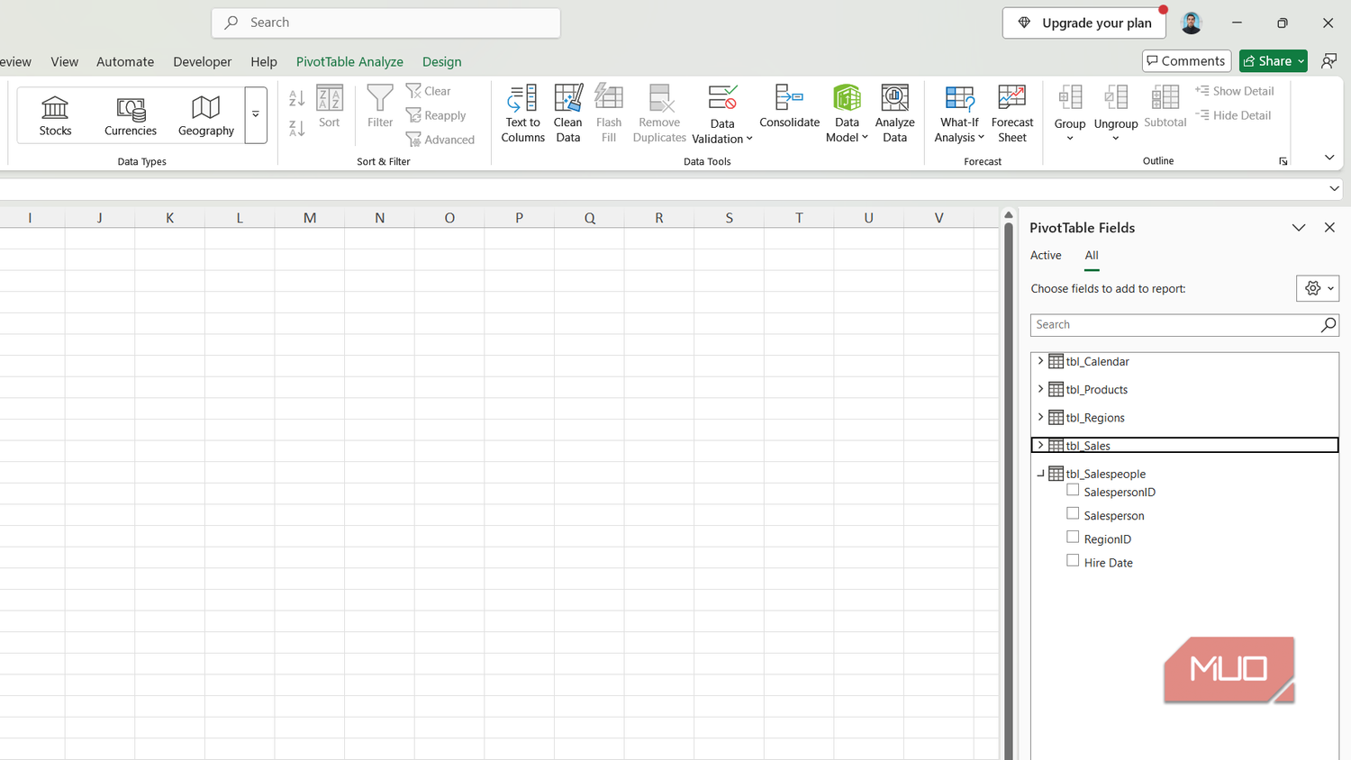This screenshot has height=760, width=1351.
Task: Expand the tbl_Products table
Action: (x=1040, y=389)
